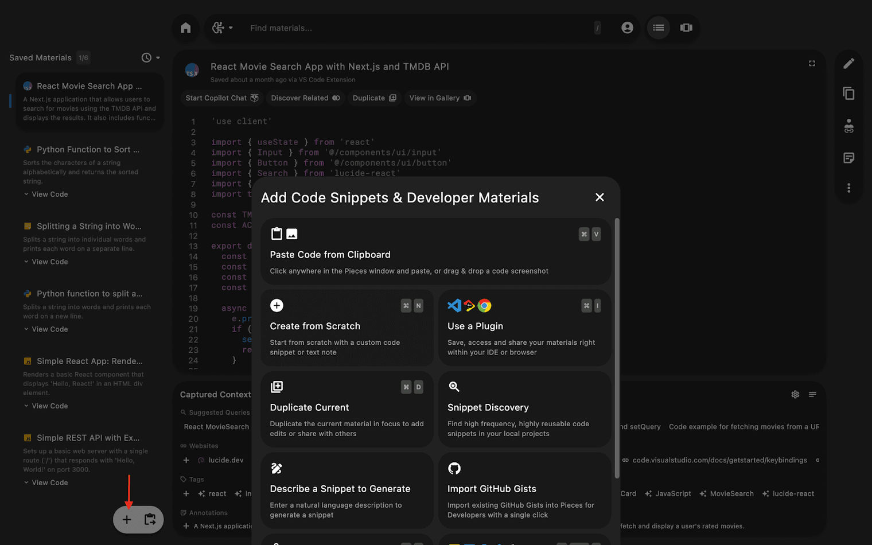Click React MovieSearch suggested query
The width and height of the screenshot is (872, 545).
216,427
